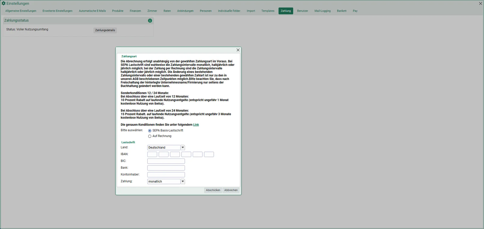Image resolution: width=484 pixels, height=229 pixels.
Task: Select the Import tab
Action: click(x=251, y=11)
